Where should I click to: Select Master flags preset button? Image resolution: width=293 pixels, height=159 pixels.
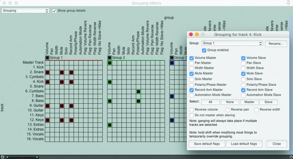[x=249, y=102]
